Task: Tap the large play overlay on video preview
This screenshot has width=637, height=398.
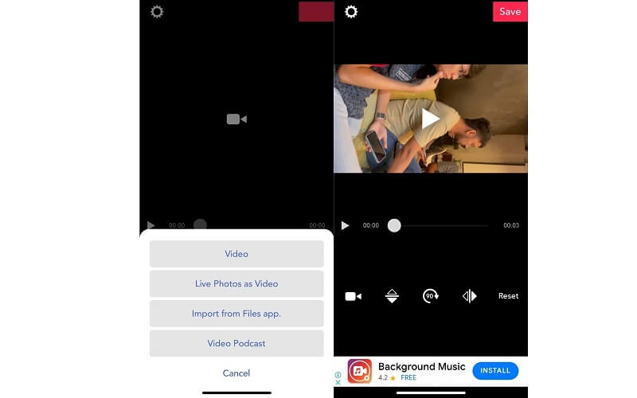Action: point(430,119)
